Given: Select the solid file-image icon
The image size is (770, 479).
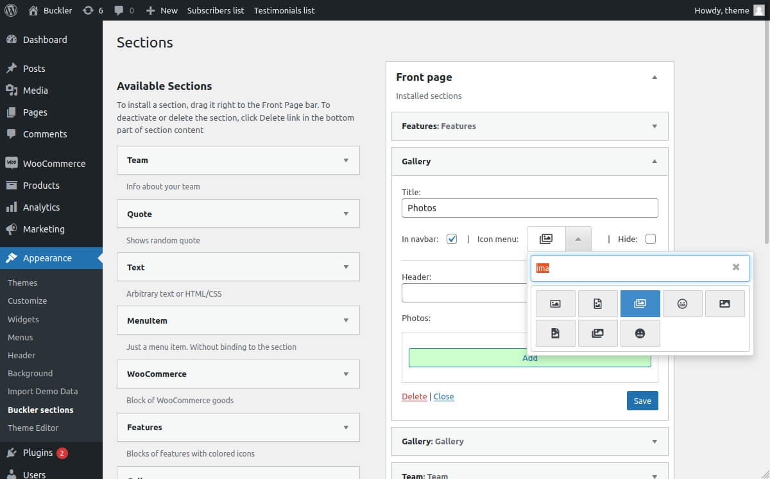Looking at the screenshot, I should pos(555,333).
